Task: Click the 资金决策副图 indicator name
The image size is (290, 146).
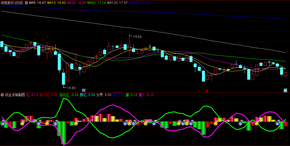Action: coord(15,95)
